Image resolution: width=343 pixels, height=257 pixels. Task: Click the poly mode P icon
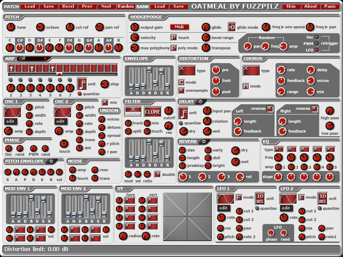tap(174, 48)
